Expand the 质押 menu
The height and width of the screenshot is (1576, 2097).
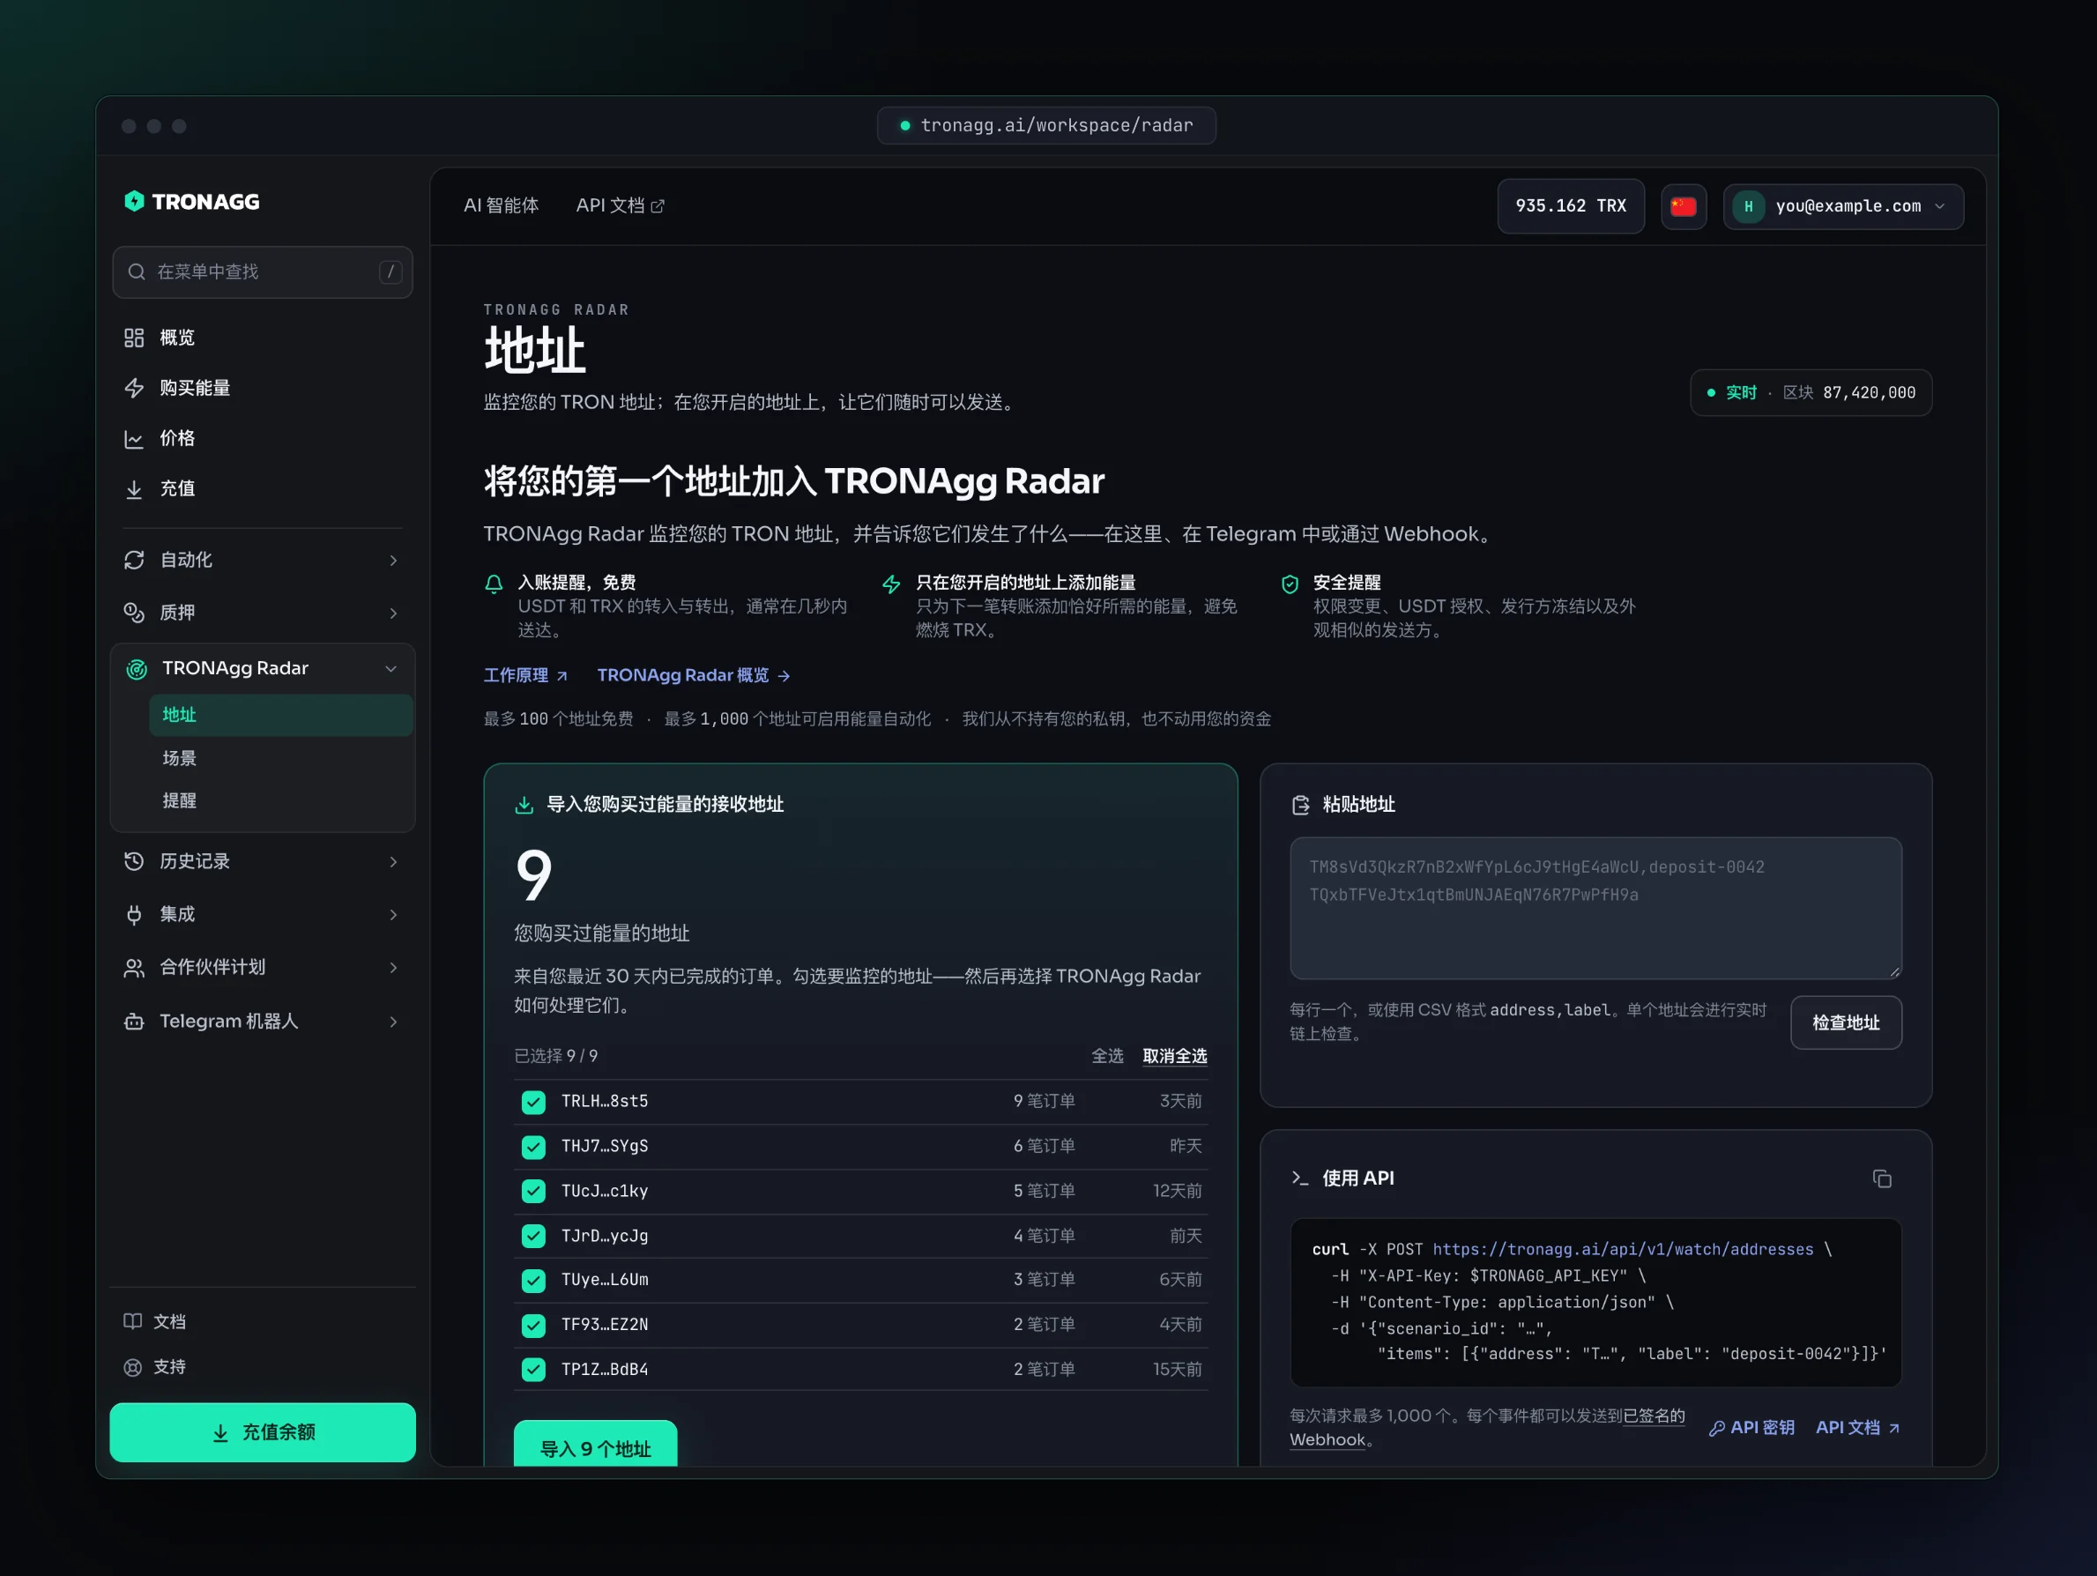click(x=263, y=613)
